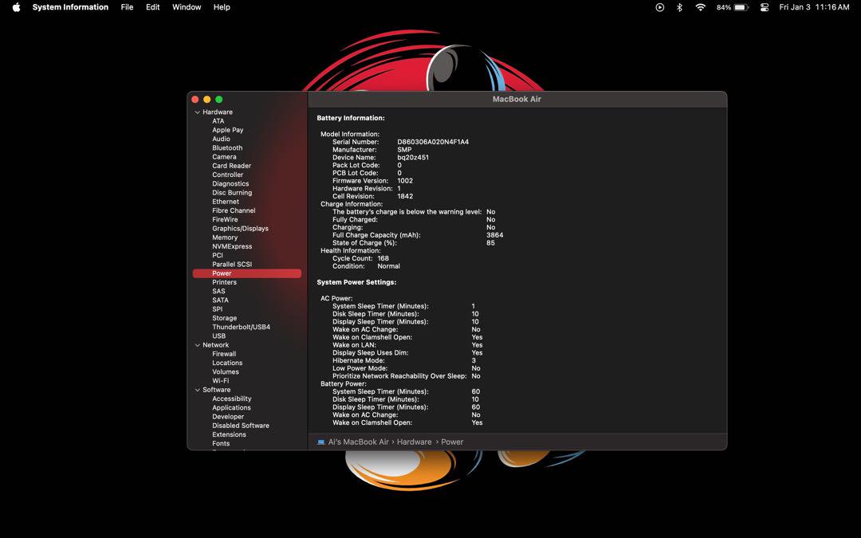This screenshot has width=861, height=538.
Task: Select Camera in the sidebar
Action: [224, 157]
